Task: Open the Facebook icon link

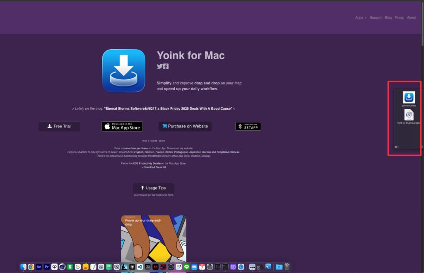Action: pyautogui.click(x=166, y=67)
